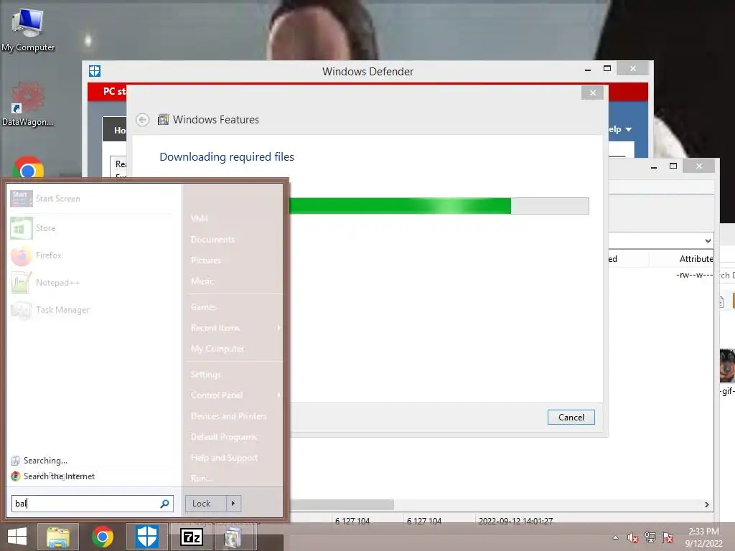Click the Windows Features header icon
This screenshot has width=735, height=551.
pos(163,120)
